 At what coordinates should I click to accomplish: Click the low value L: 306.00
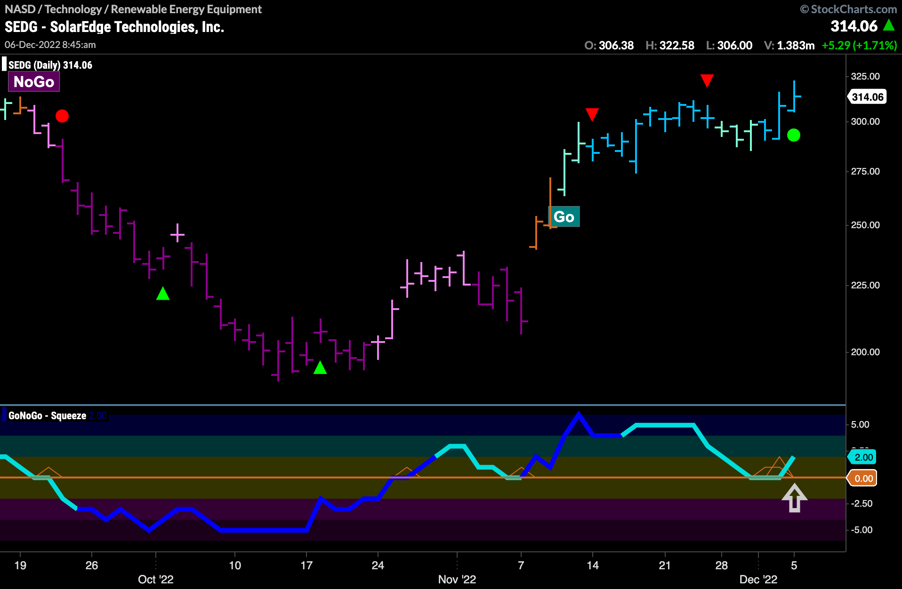click(729, 45)
